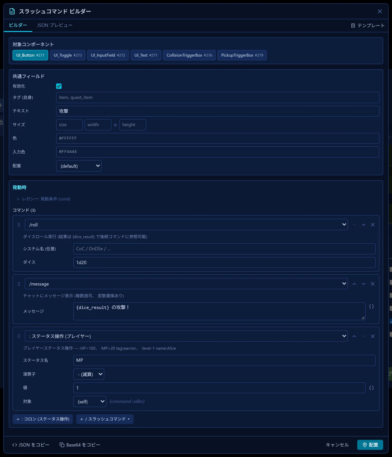The width and height of the screenshot is (392, 457).
Task: Move the ステータス操作 command up
Action: coord(354,336)
